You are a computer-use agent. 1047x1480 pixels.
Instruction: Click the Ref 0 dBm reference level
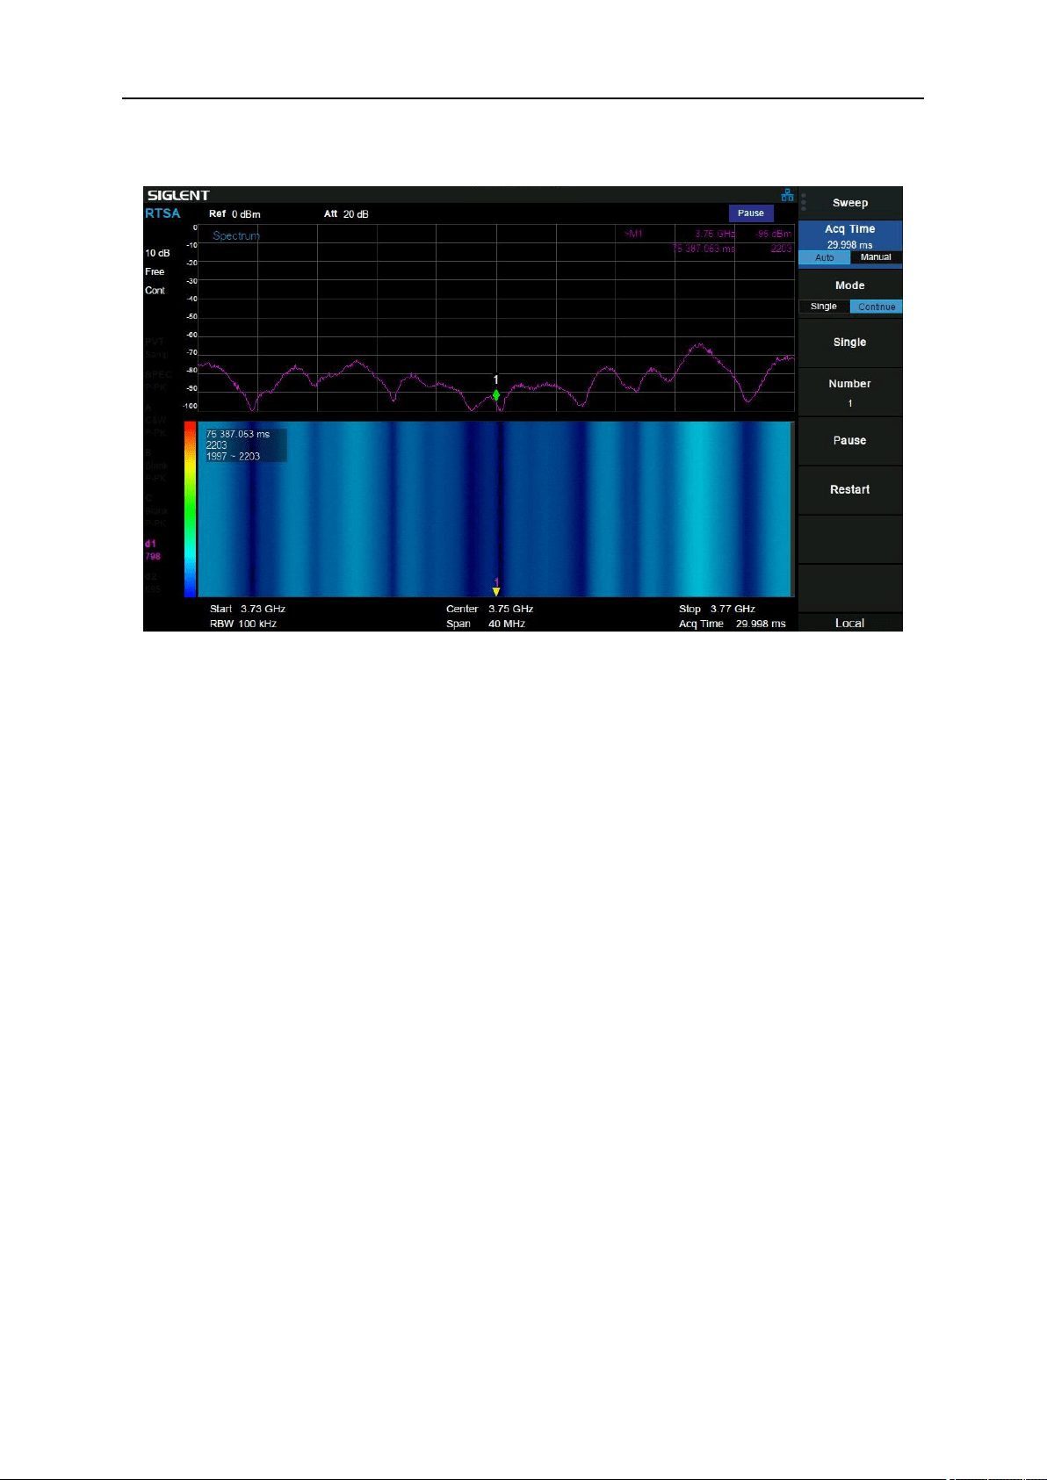(x=235, y=214)
